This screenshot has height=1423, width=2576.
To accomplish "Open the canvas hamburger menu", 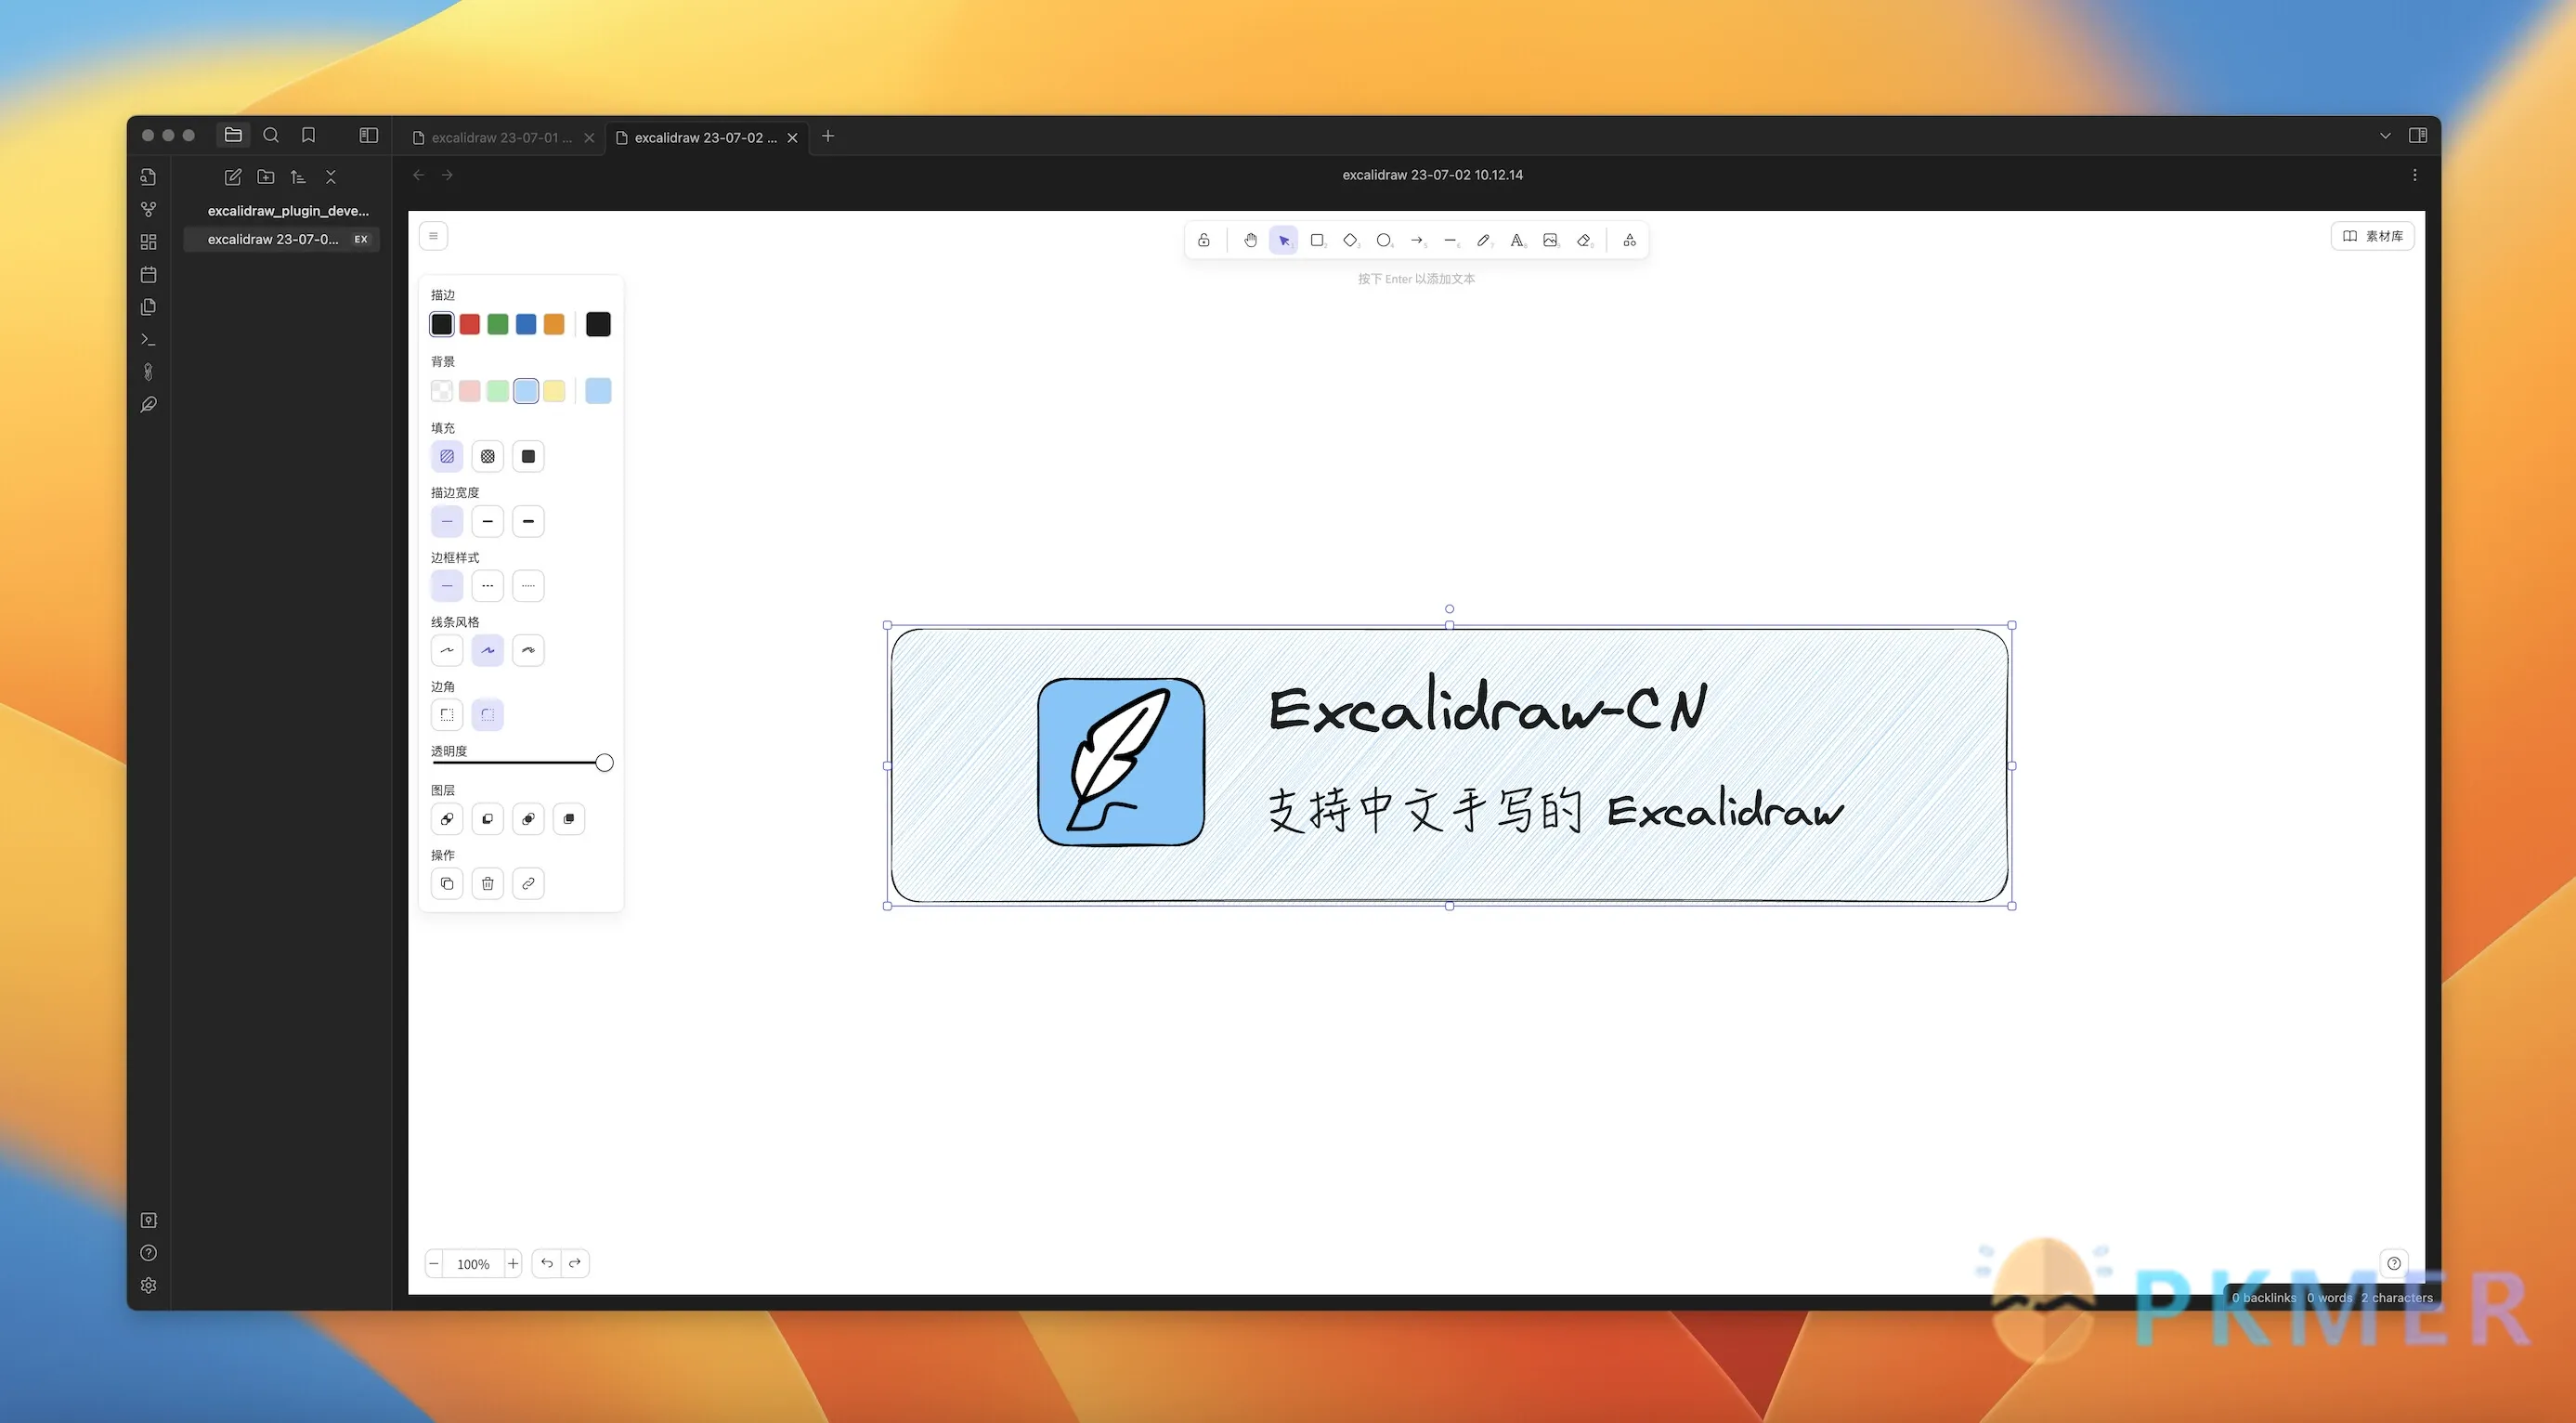I will pos(433,236).
